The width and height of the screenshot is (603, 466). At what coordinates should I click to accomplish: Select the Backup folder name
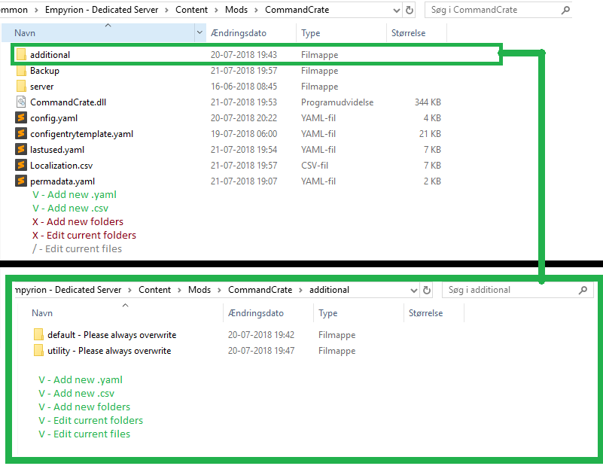pos(44,71)
